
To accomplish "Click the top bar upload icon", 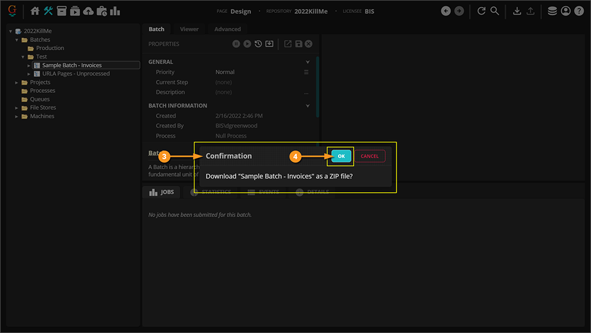I will (x=530, y=11).
